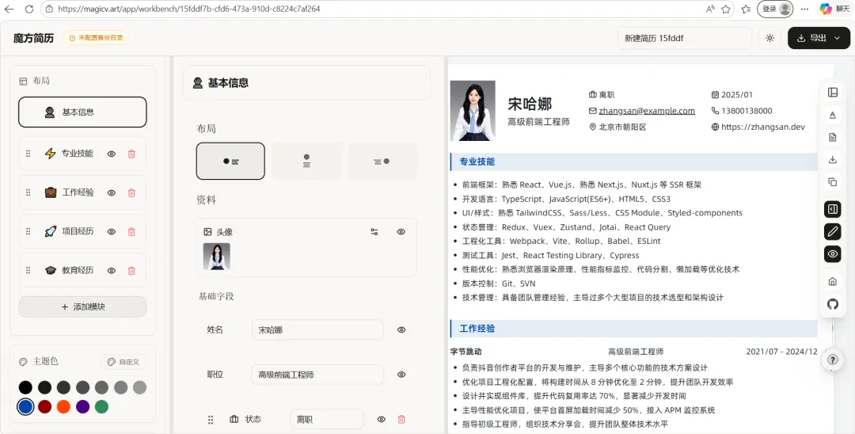Click the copy resume icon in right toolbar
Screen dimensions: 855x434
coord(832,182)
